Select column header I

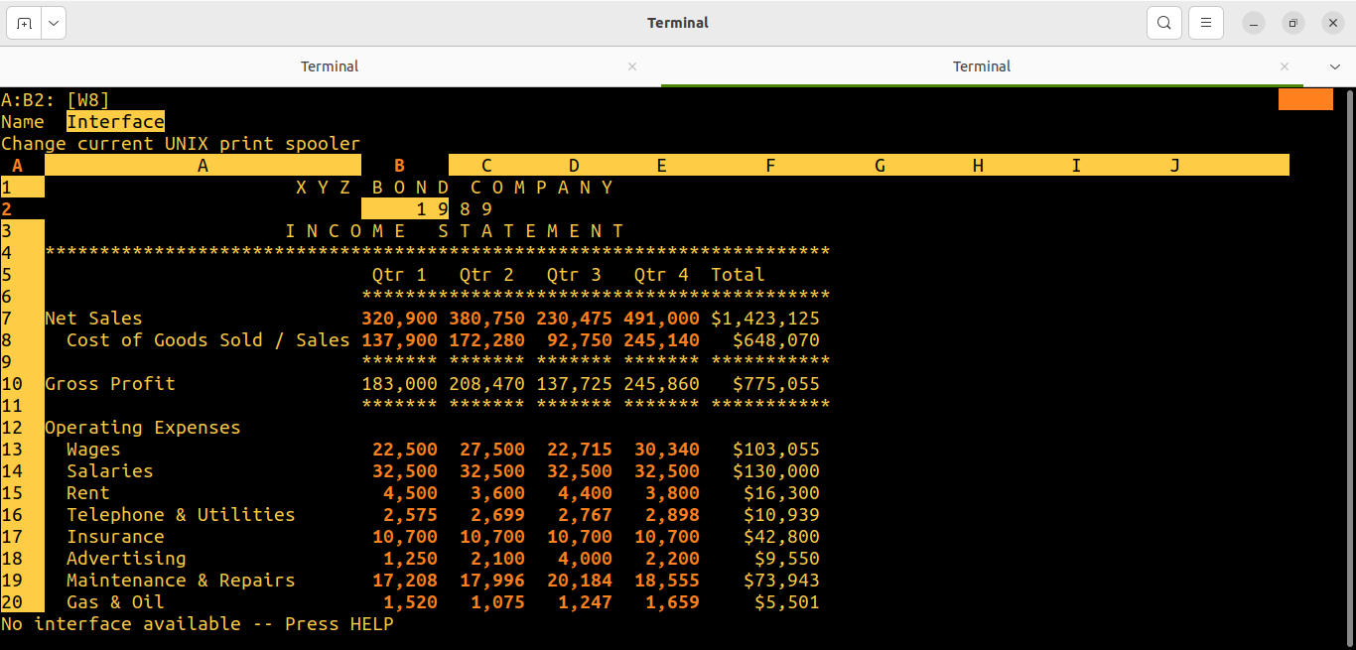pyautogui.click(x=1076, y=166)
